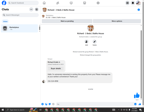Open the Facebook logo home link

coord(4,3)
